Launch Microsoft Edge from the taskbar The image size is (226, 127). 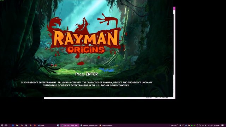click(13, 126)
